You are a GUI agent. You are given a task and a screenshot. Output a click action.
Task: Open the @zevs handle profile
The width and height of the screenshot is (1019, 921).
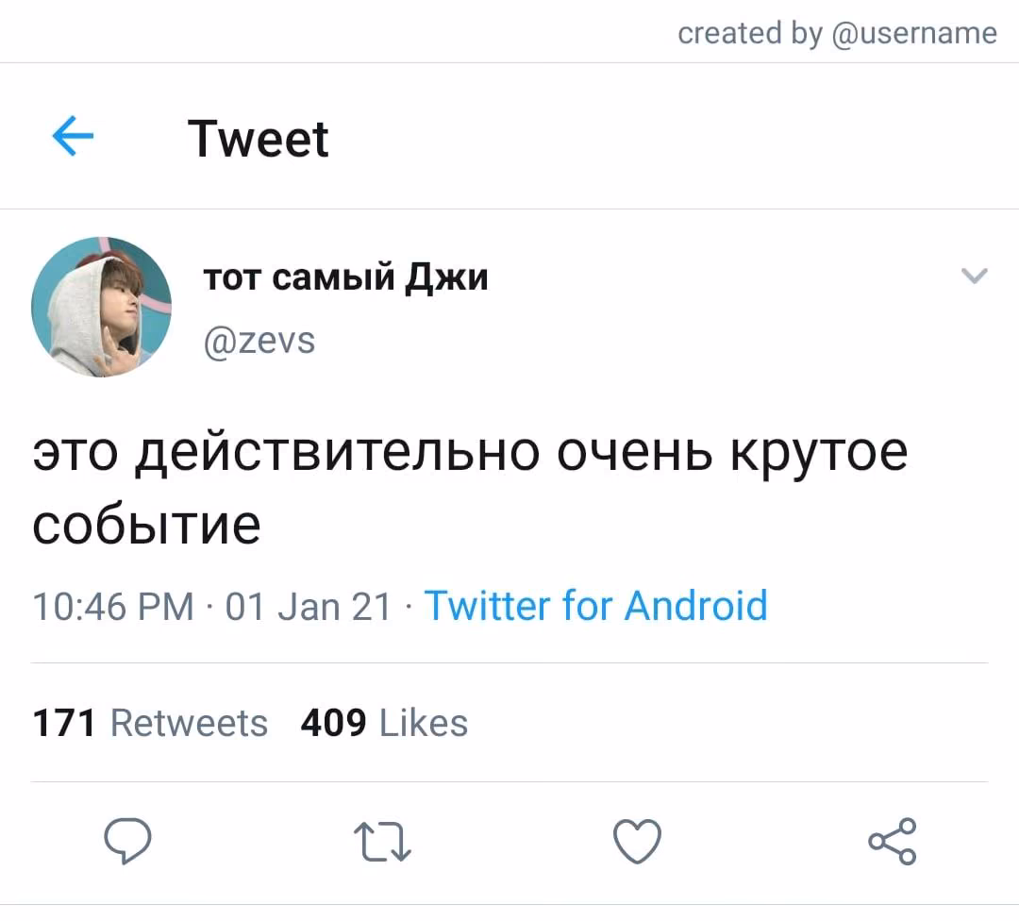tap(259, 341)
